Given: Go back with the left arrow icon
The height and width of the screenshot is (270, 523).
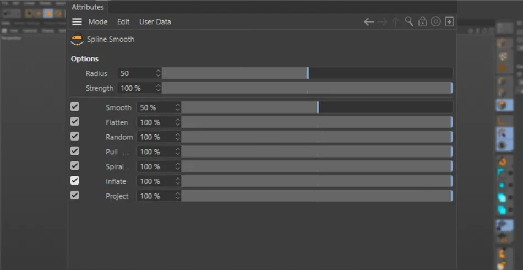Looking at the screenshot, I should point(368,21).
